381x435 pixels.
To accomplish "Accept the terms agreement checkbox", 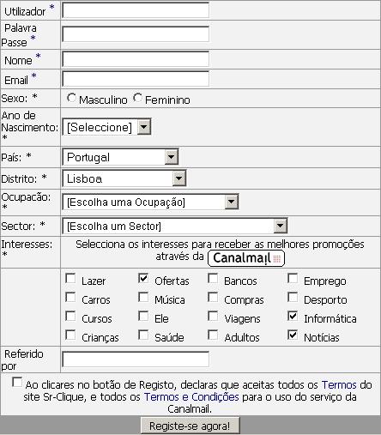I will pyautogui.click(x=17, y=383).
